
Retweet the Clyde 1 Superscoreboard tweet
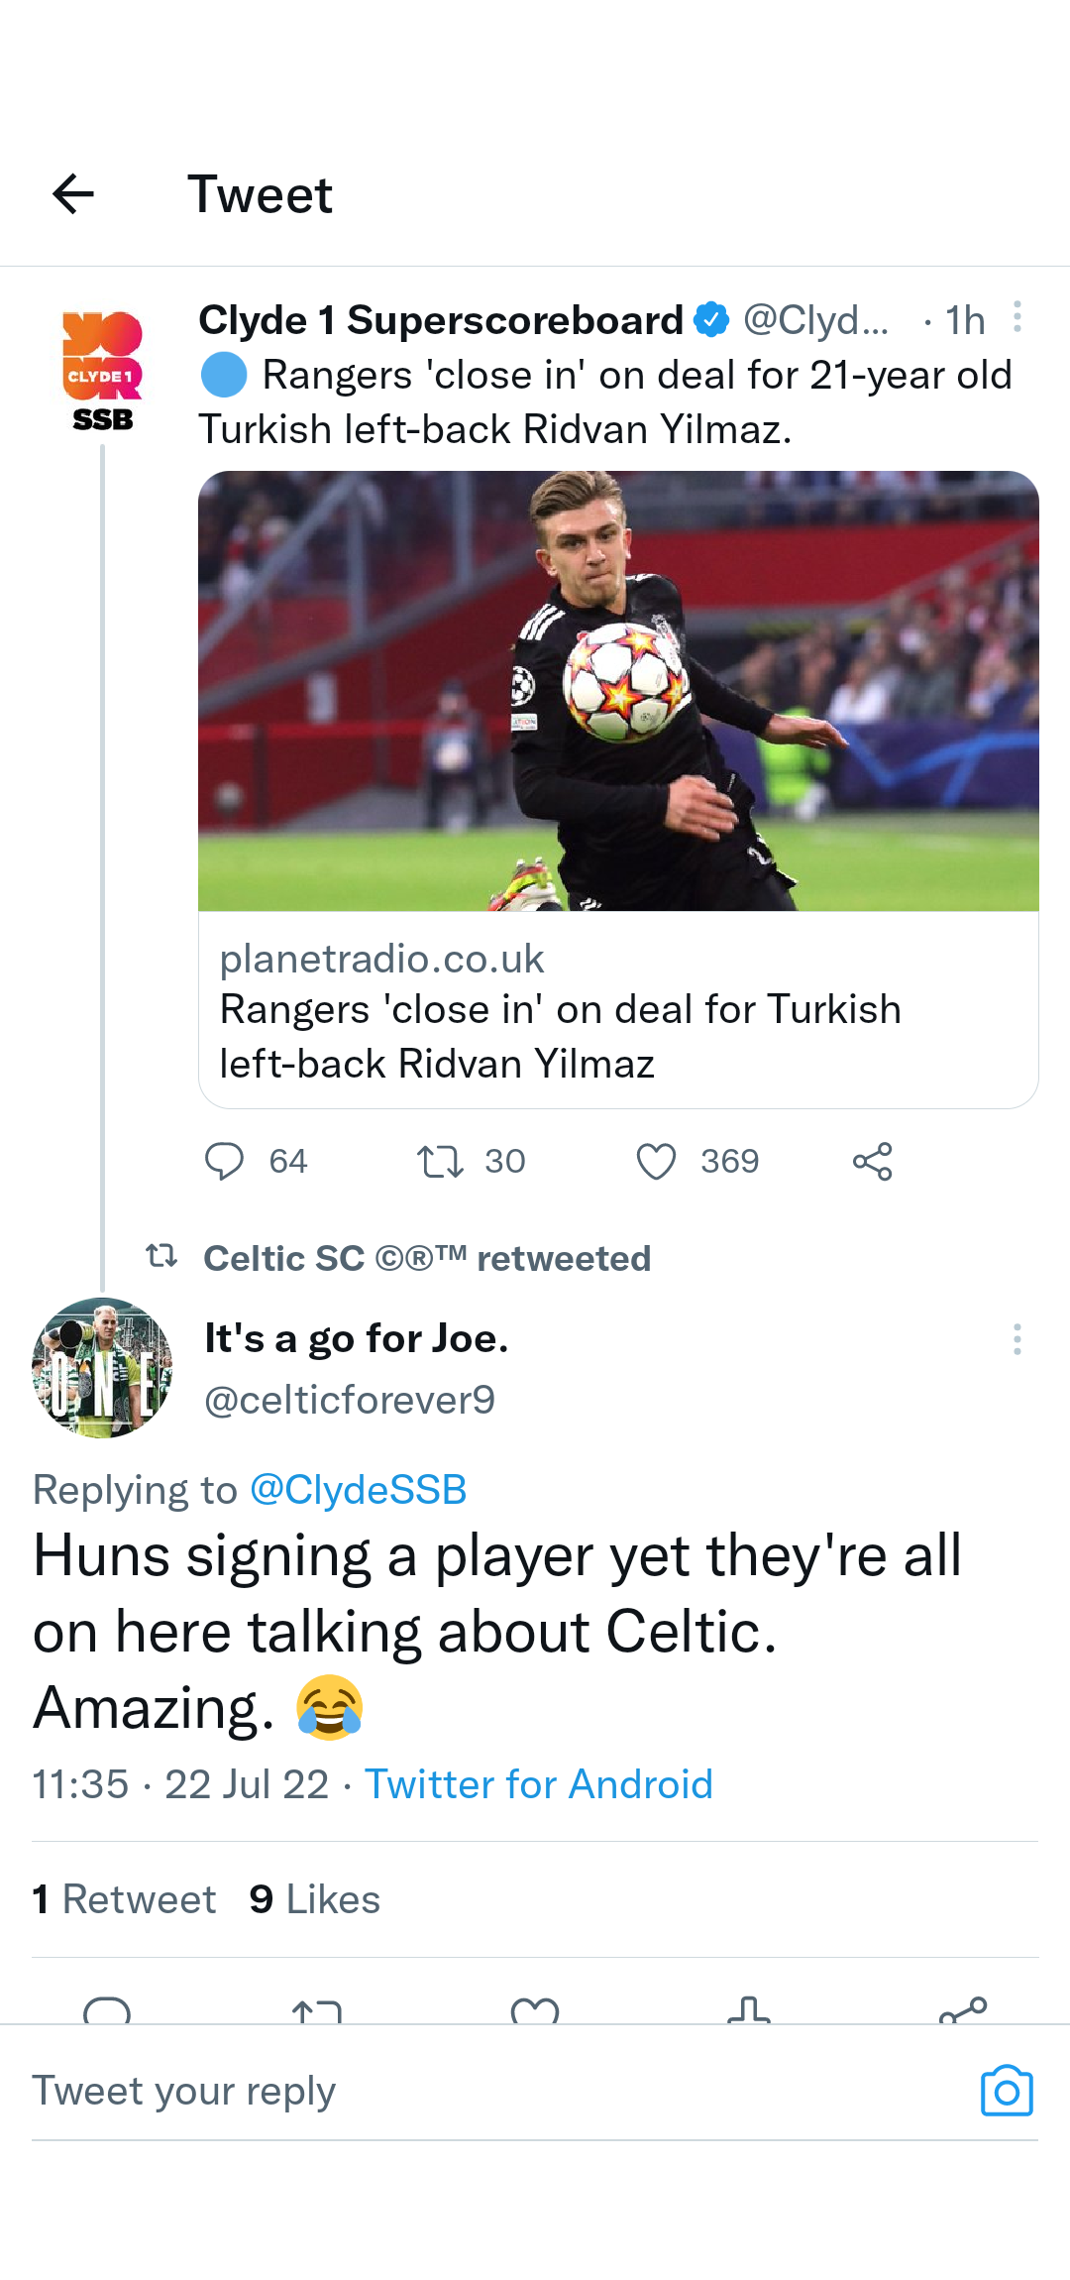tap(440, 1161)
